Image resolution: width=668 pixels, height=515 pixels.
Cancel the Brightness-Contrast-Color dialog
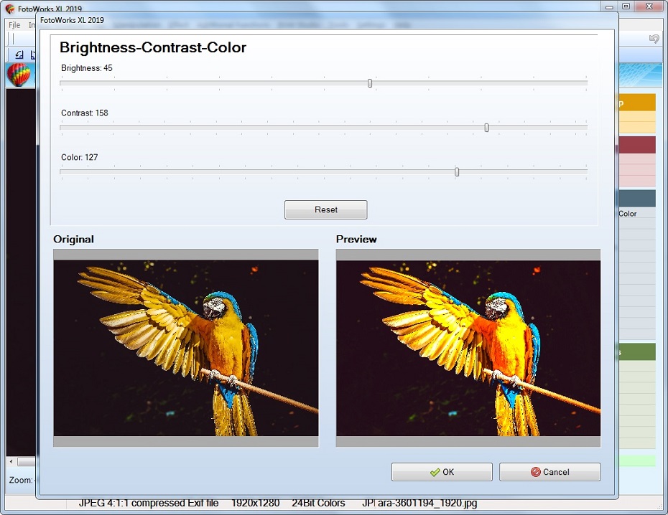click(549, 472)
